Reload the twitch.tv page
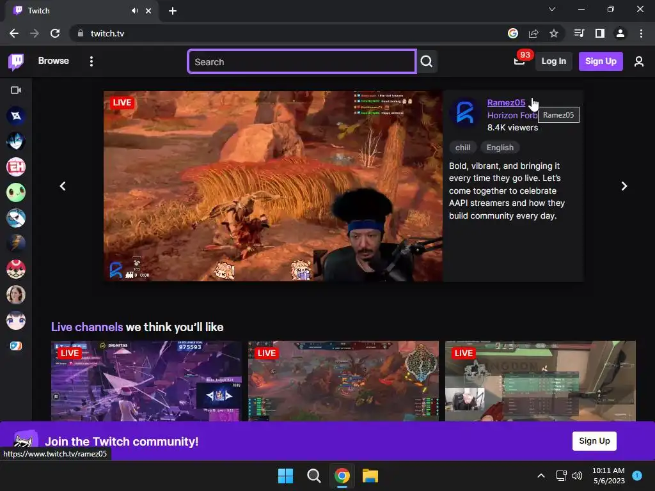The width and height of the screenshot is (655, 491). pyautogui.click(x=55, y=33)
